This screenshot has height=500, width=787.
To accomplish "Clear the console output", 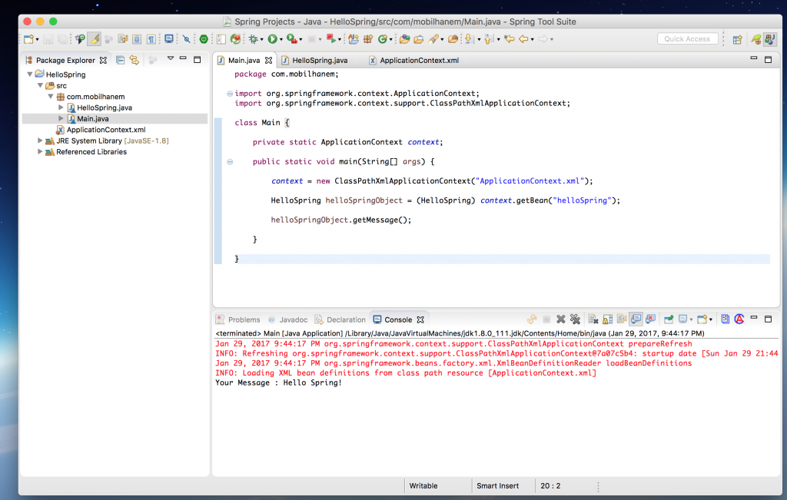I will [x=593, y=320].
